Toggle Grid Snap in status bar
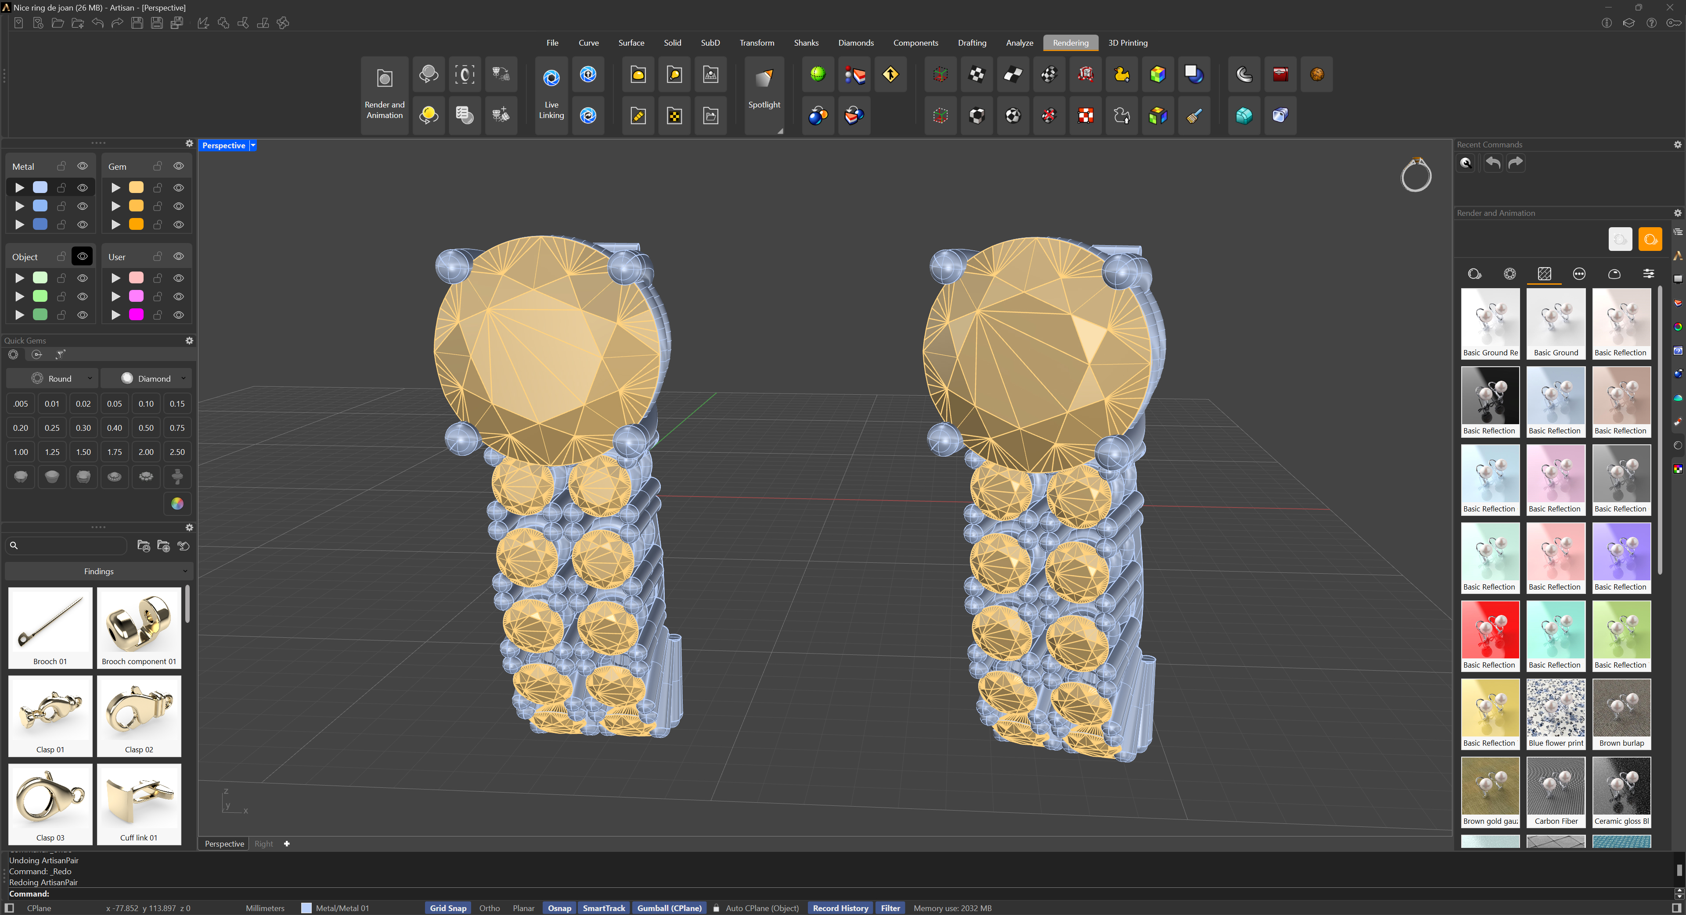 [x=448, y=908]
